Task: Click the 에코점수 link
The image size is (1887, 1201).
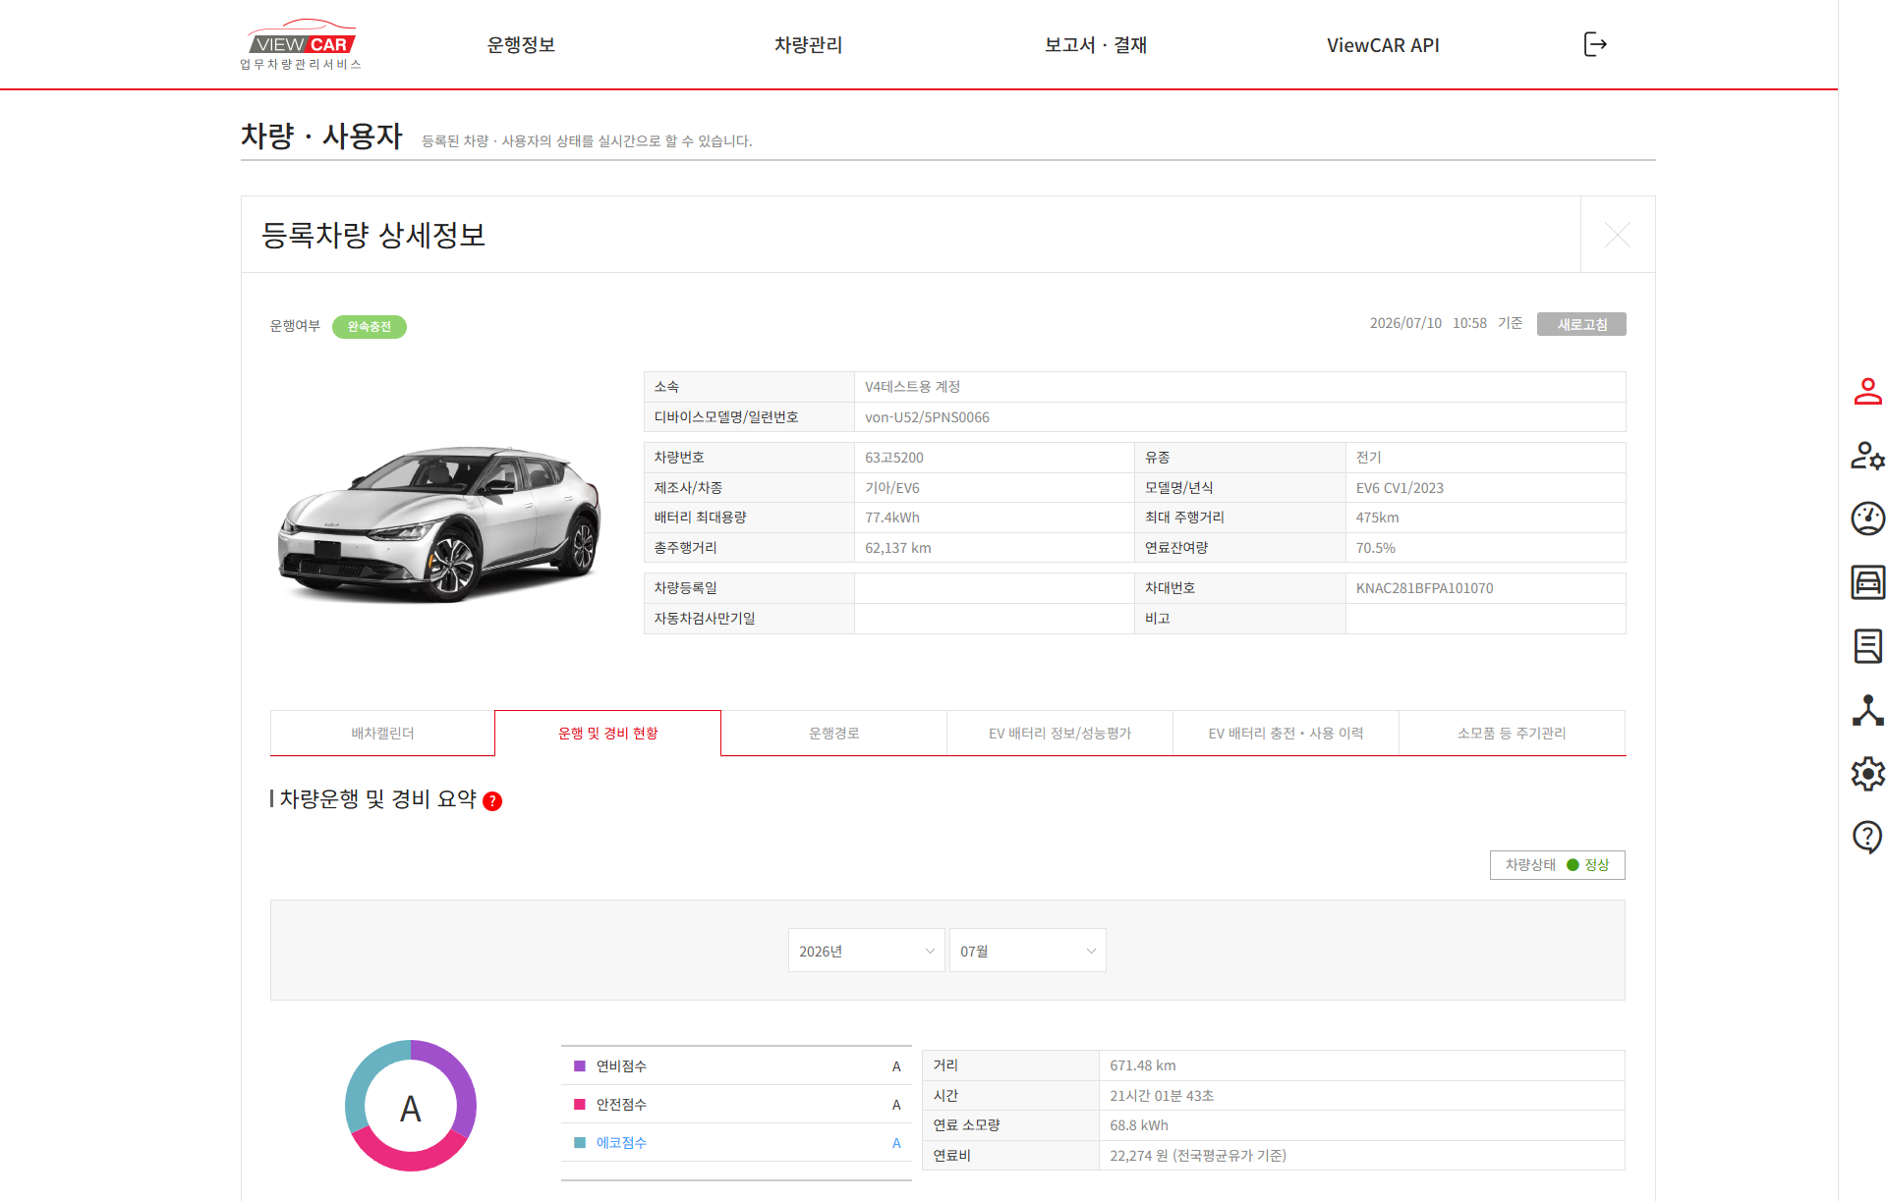Action: click(x=621, y=1143)
